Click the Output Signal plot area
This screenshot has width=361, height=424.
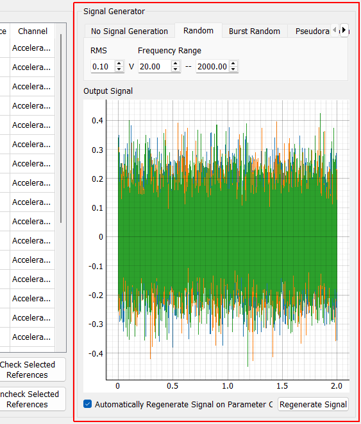click(216, 246)
